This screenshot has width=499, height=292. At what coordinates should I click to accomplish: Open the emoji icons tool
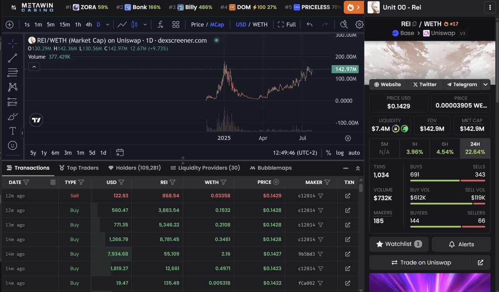click(x=12, y=146)
